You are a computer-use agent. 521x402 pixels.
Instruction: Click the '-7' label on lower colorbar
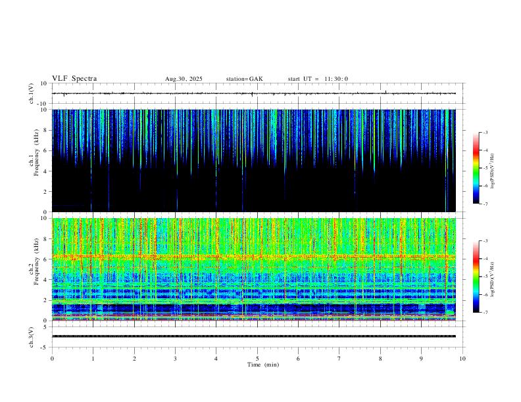tap(485, 312)
